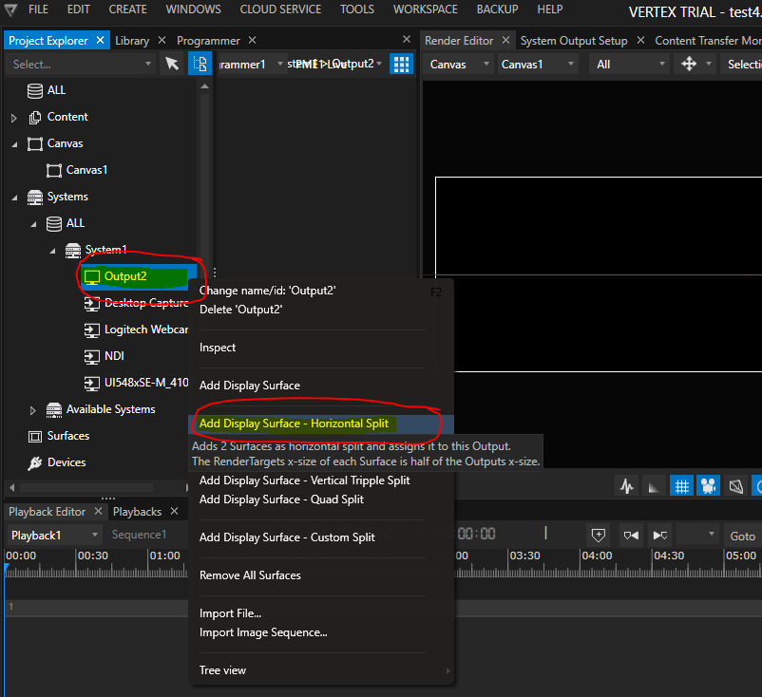Switch to the System Output Setup tab

click(x=574, y=41)
